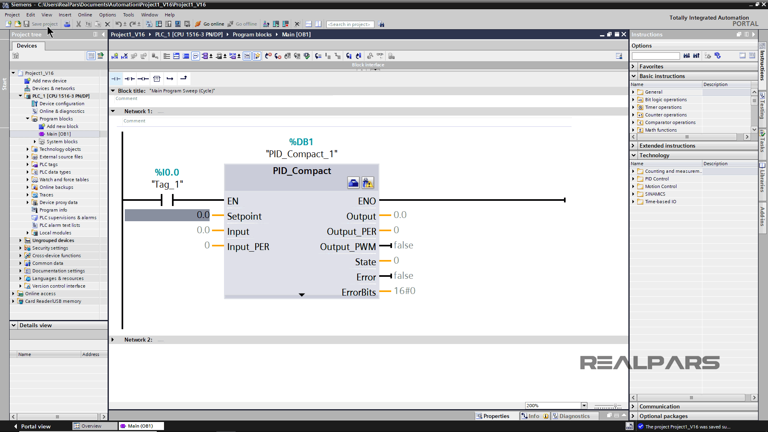Open PID_Compact commissioning window icon
Viewport: 768px width, 432px height.
click(368, 183)
